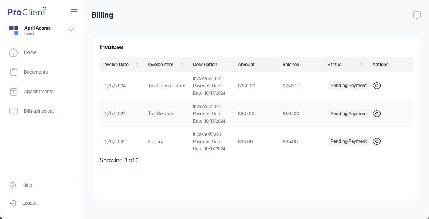
Task: Sort by Invoice Date arrows
Action: [137, 64]
